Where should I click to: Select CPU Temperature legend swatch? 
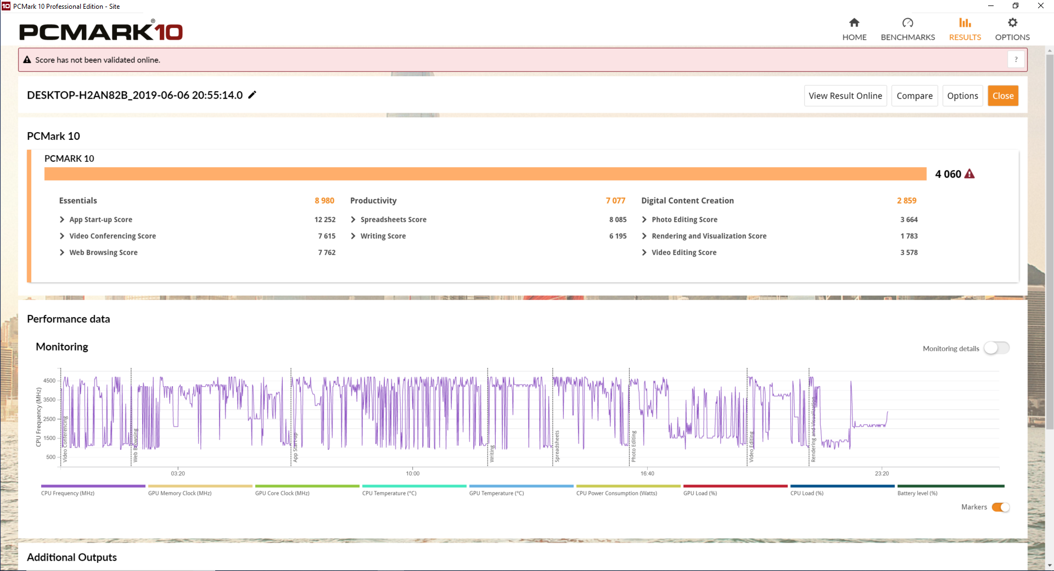coord(414,486)
